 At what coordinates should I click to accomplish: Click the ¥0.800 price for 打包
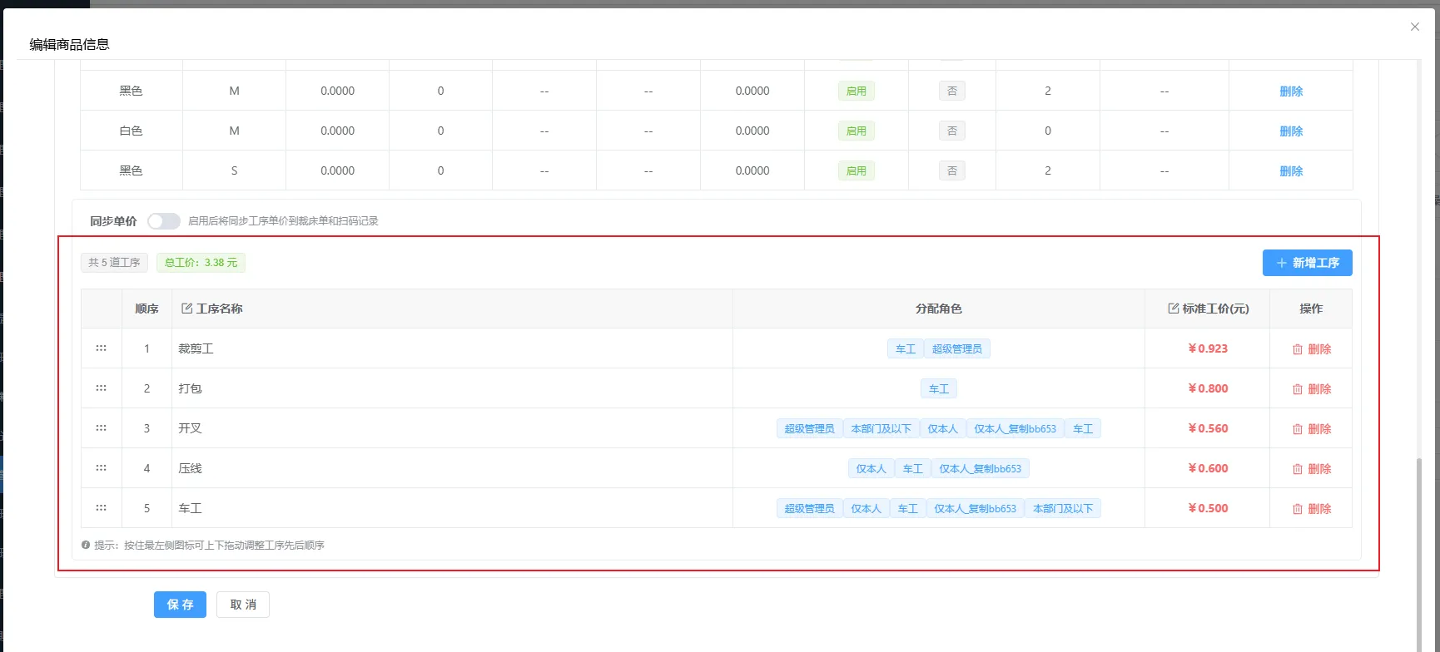[1208, 388]
